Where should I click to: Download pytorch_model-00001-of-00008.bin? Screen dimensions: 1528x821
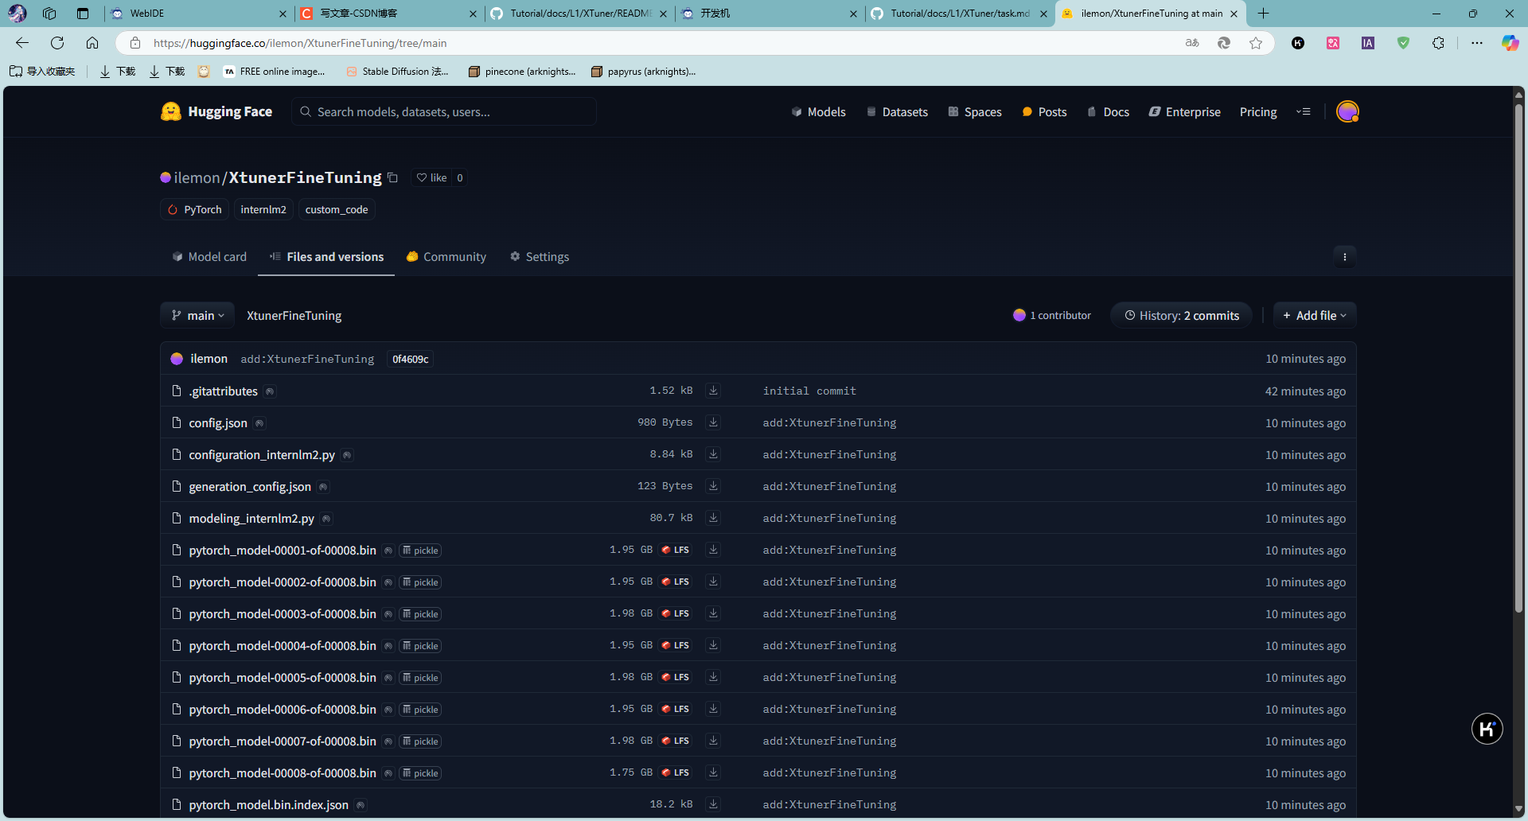click(713, 550)
